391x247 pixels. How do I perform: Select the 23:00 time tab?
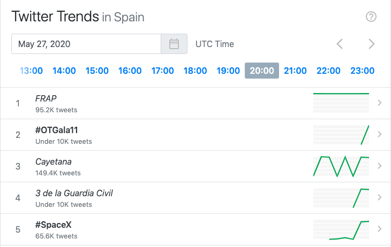[x=362, y=71]
